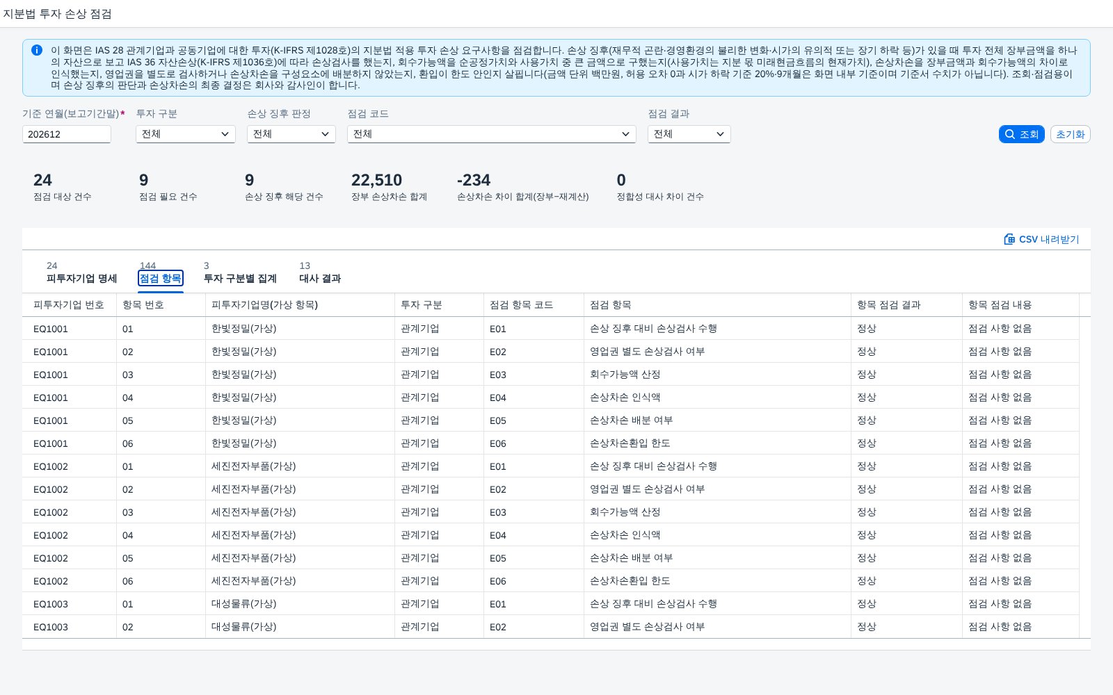Focus the 기준 연월 input field

click(67, 134)
